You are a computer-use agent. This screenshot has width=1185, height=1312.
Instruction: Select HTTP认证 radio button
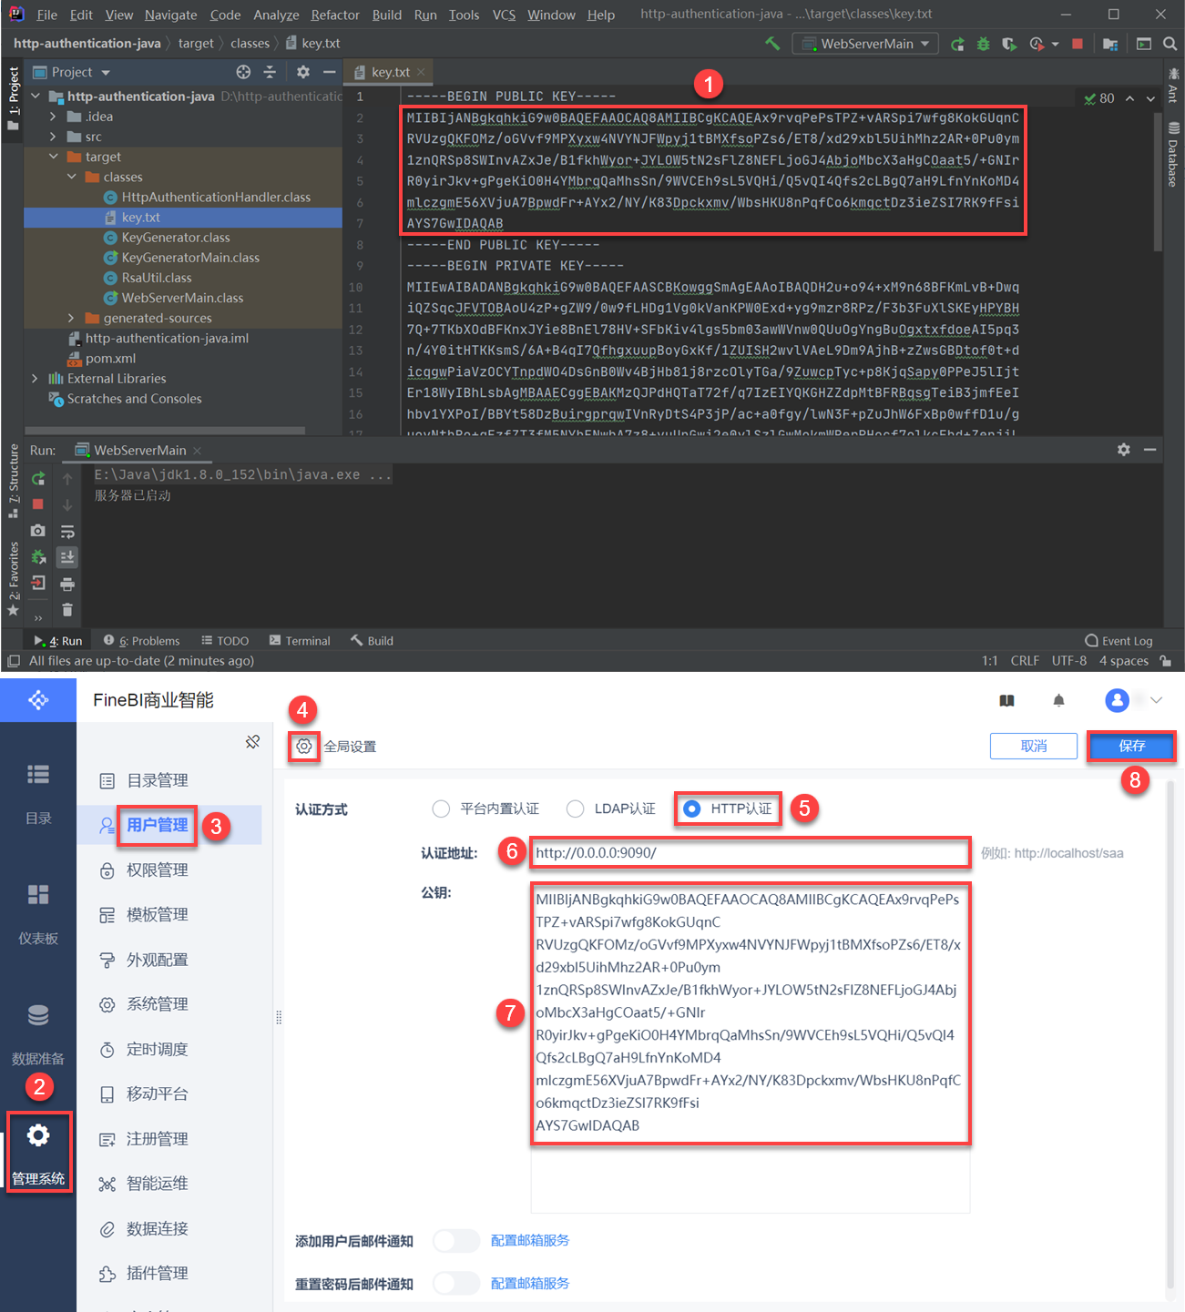pyautogui.click(x=692, y=809)
